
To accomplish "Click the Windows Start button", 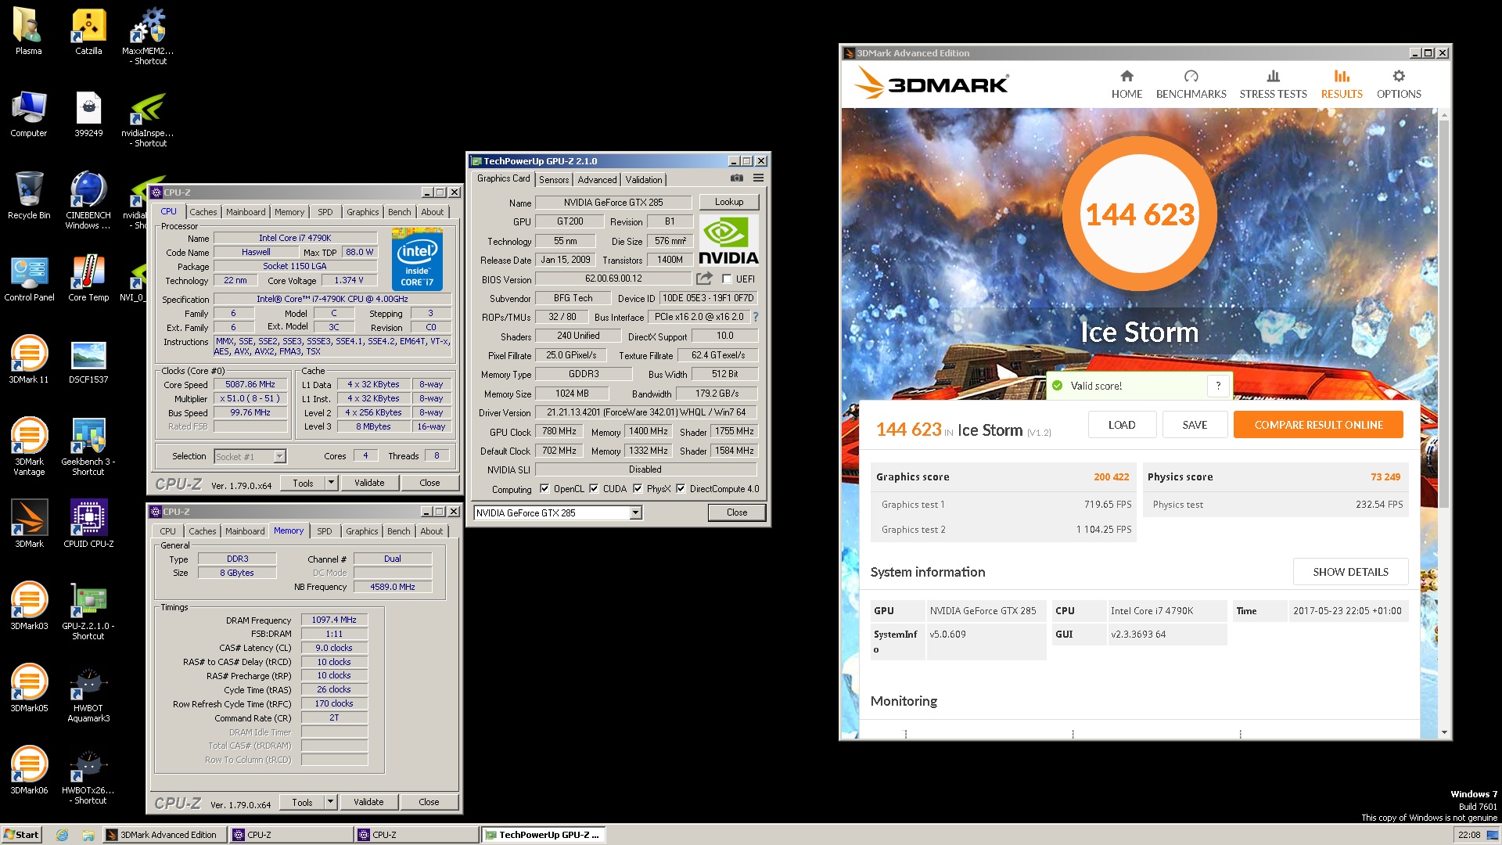I will click(21, 835).
